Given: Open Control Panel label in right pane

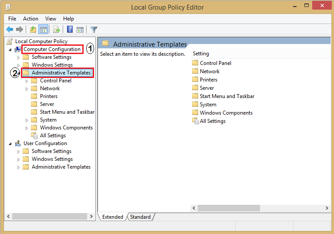Looking at the screenshot, I should tap(216, 63).
